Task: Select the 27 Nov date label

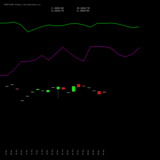Action: [78, 152]
